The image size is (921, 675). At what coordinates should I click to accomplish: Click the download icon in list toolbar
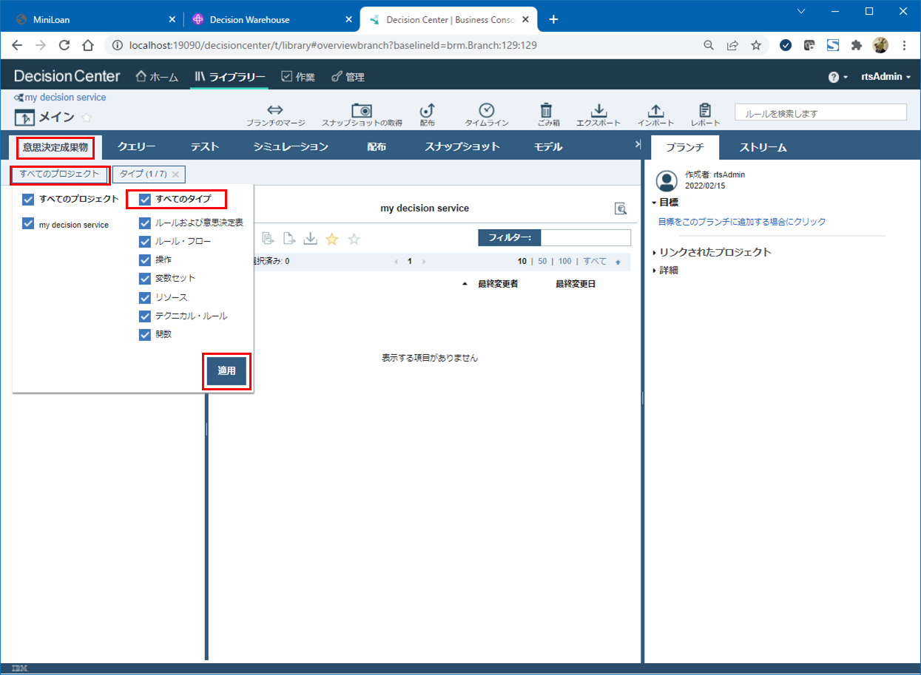coord(311,238)
